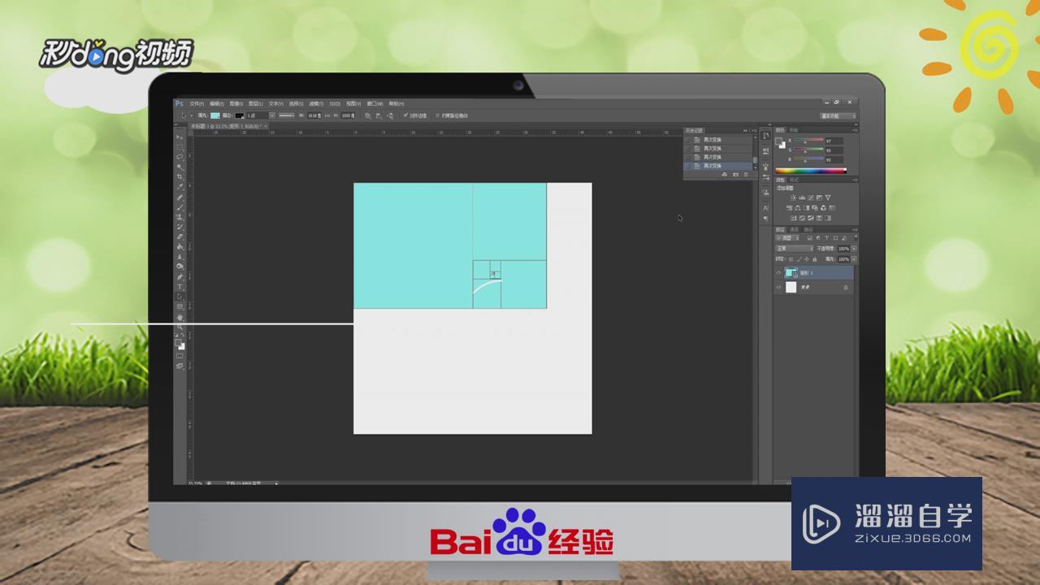Select the Rectangular Marquee tool
The width and height of the screenshot is (1040, 585).
pos(180,146)
